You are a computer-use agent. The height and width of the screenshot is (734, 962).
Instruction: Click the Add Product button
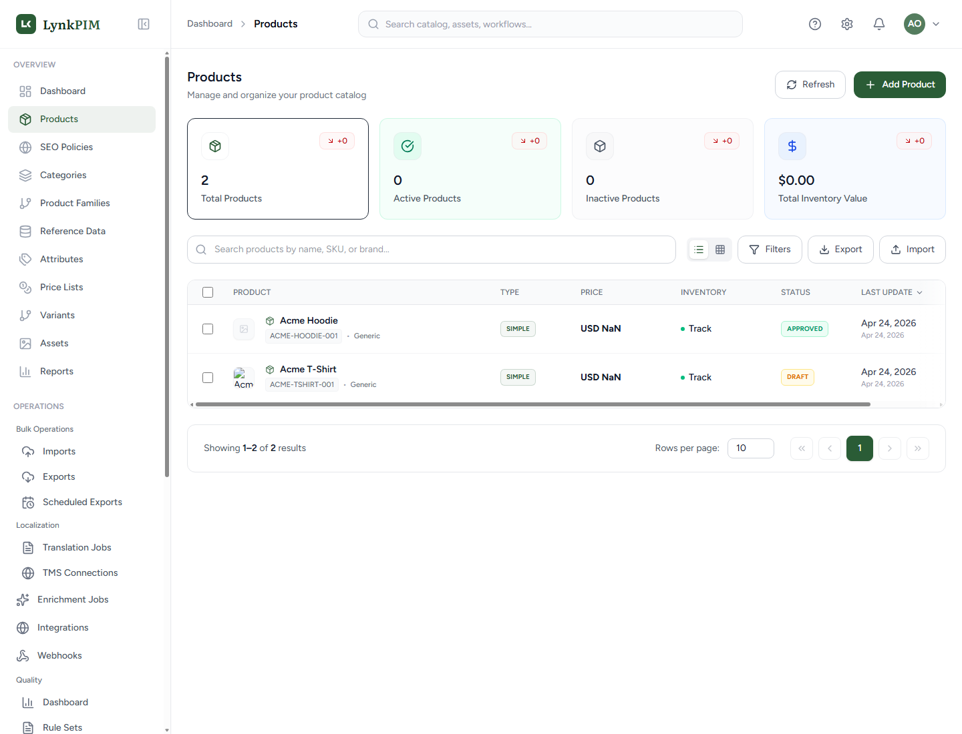[x=900, y=85]
